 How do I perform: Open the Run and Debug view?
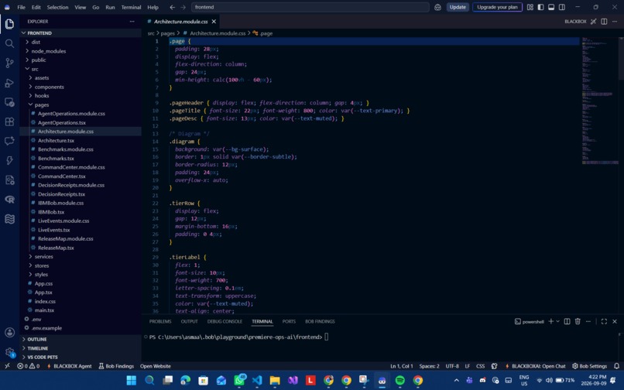pos(9,82)
